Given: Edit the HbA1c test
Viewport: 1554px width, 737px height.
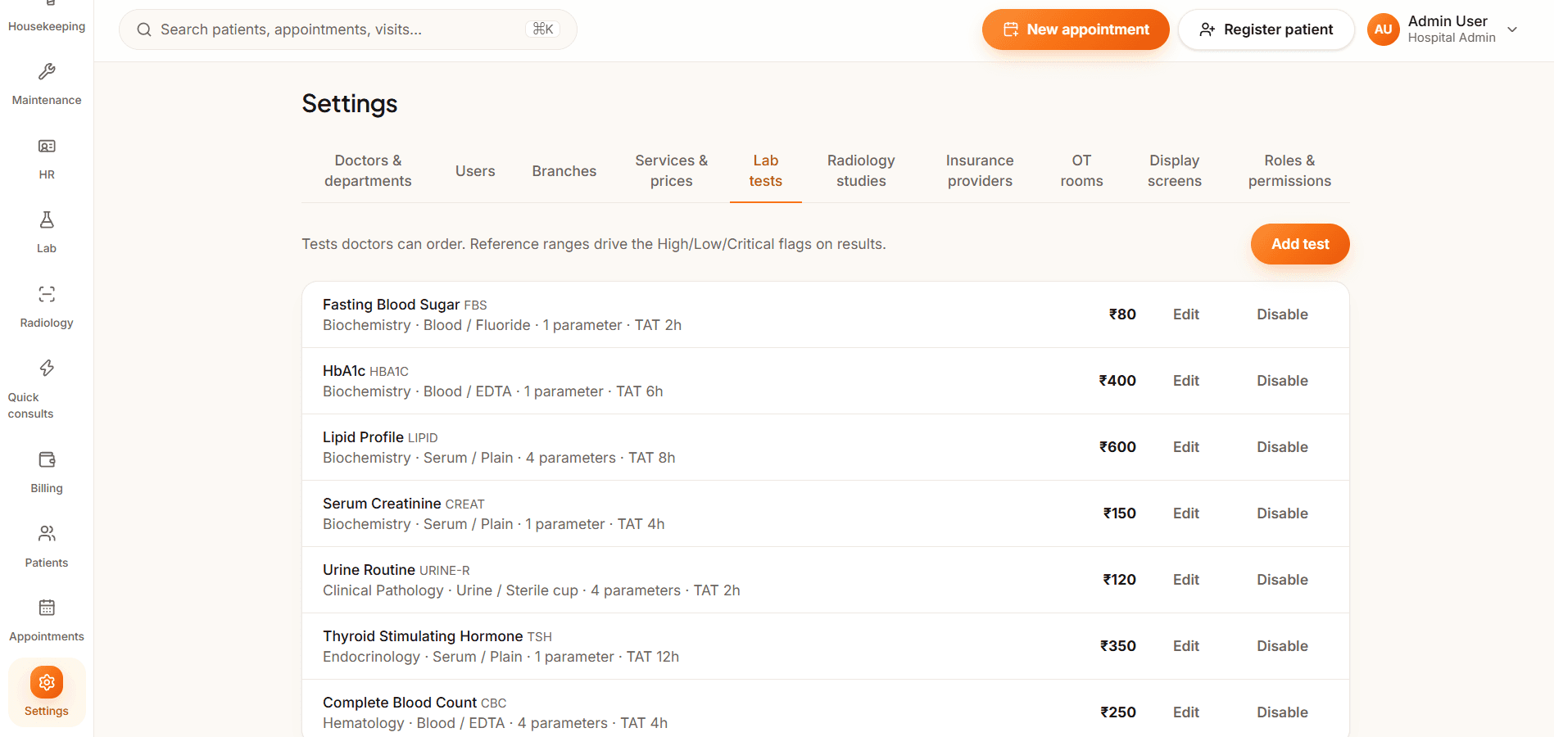Looking at the screenshot, I should pyautogui.click(x=1185, y=381).
